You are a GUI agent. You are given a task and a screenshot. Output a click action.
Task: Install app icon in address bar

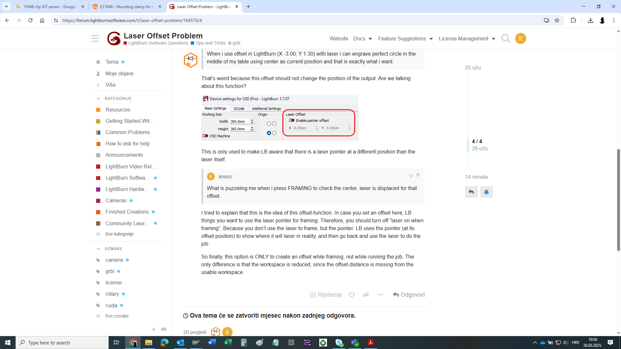(x=546, y=20)
